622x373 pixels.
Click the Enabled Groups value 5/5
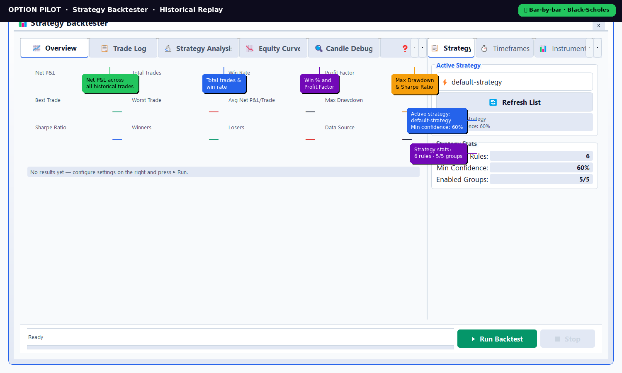[x=541, y=179]
